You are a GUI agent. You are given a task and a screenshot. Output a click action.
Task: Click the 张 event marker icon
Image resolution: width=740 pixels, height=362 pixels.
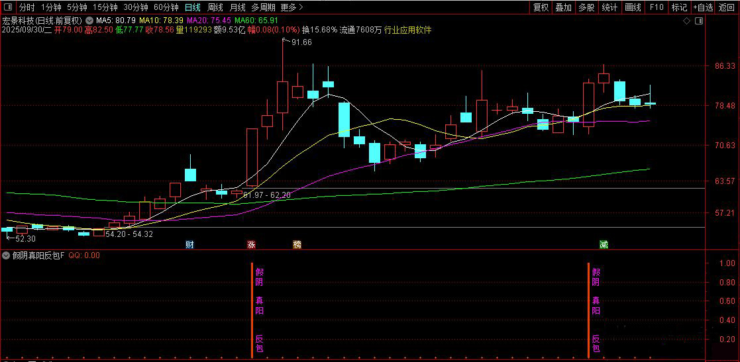click(x=251, y=244)
